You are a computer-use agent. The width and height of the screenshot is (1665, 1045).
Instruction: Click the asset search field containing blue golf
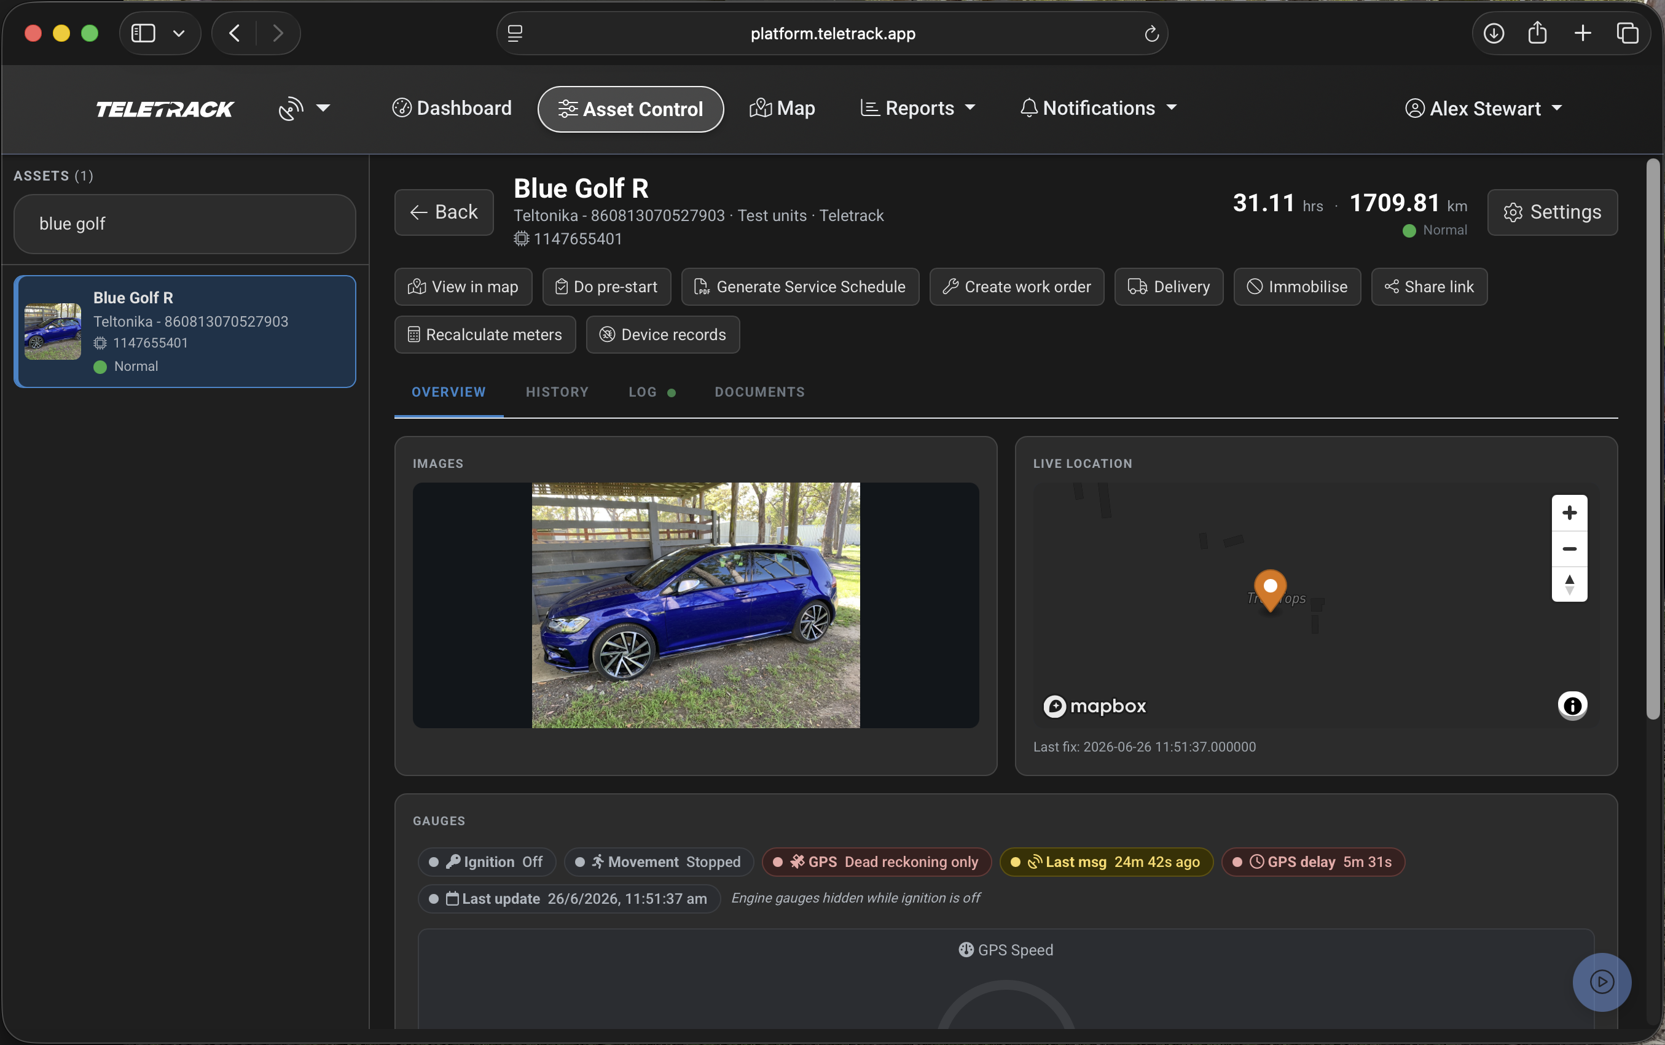click(184, 224)
